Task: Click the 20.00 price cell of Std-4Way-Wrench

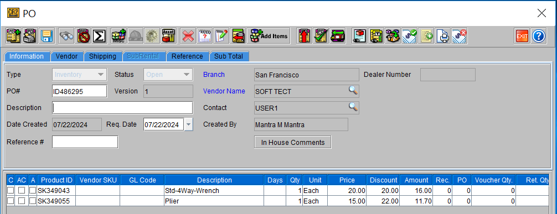Action: coord(347,191)
